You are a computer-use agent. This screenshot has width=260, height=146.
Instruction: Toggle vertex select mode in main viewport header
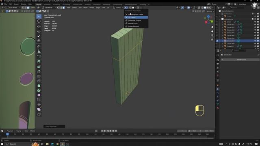pos(58,8)
